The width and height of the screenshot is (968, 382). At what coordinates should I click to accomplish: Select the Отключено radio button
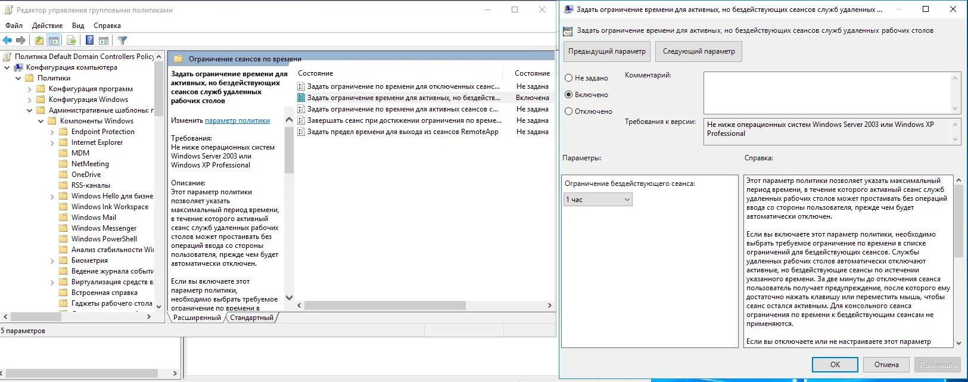[568, 111]
